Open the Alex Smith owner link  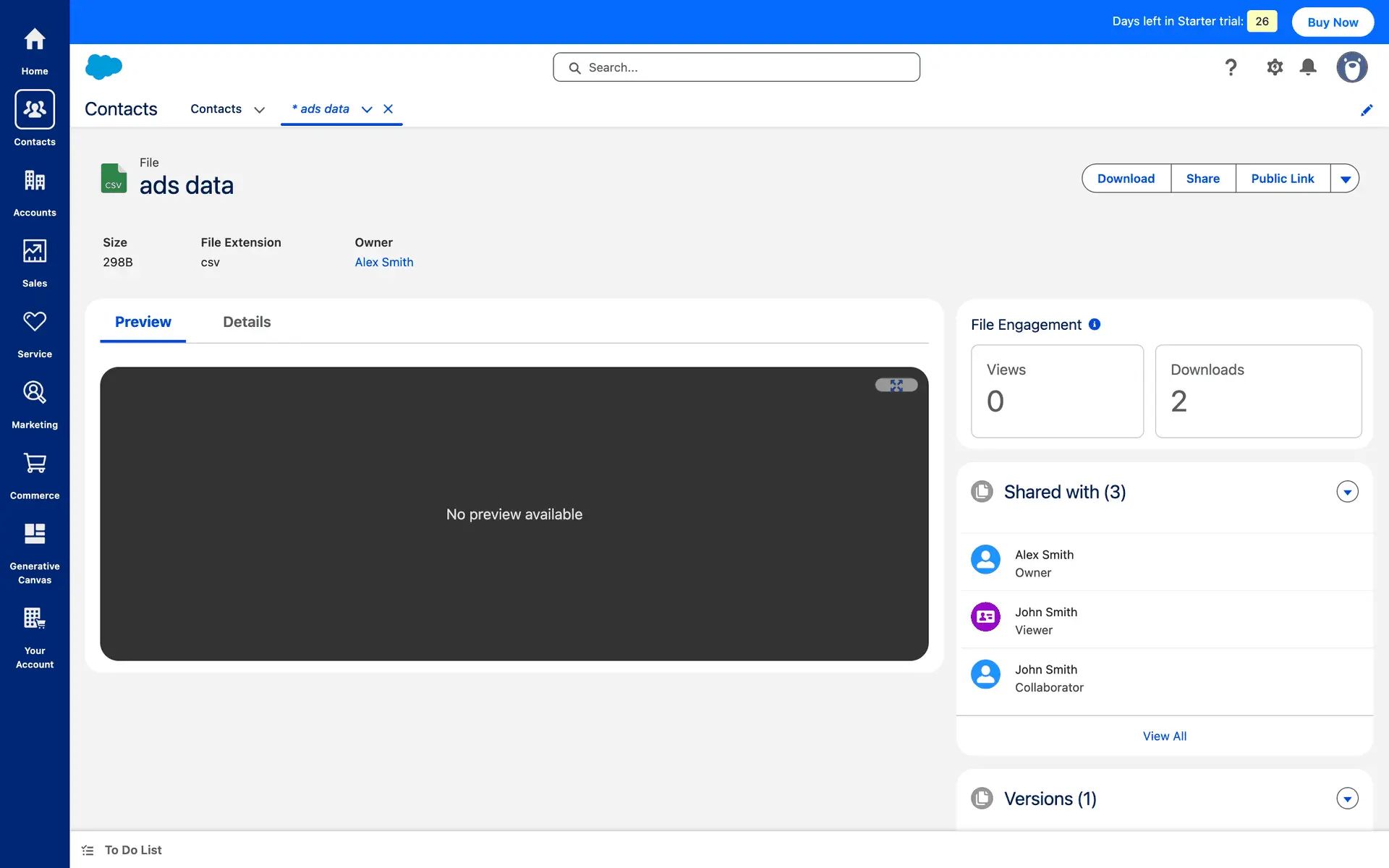(383, 263)
